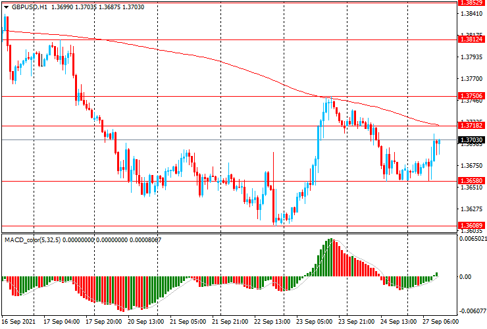487x329 pixels.
Task: Select the 1.36580 red price label
Action: coord(471,180)
